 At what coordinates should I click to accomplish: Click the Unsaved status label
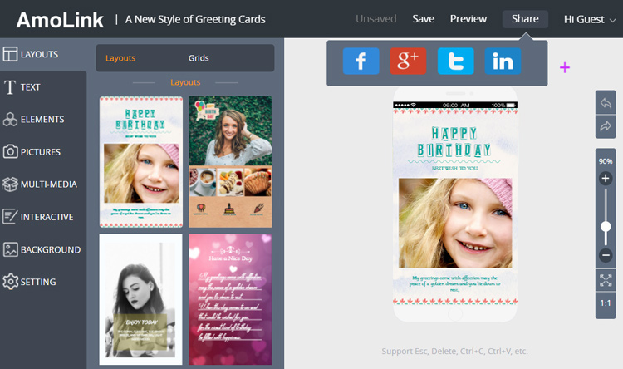[375, 19]
